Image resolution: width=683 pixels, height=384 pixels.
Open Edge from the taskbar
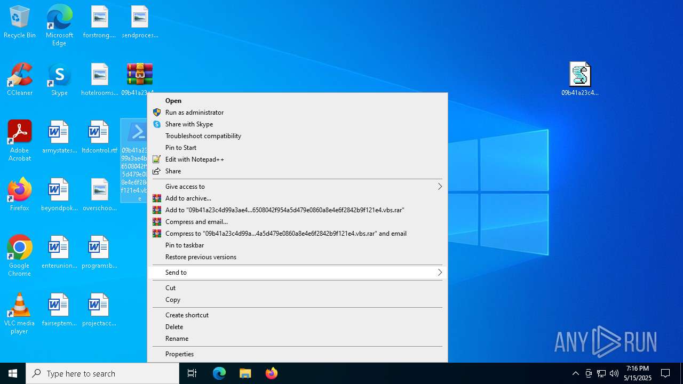pyautogui.click(x=219, y=373)
